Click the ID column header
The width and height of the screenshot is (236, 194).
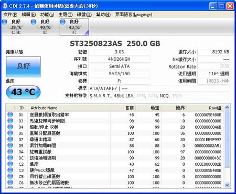21,108
